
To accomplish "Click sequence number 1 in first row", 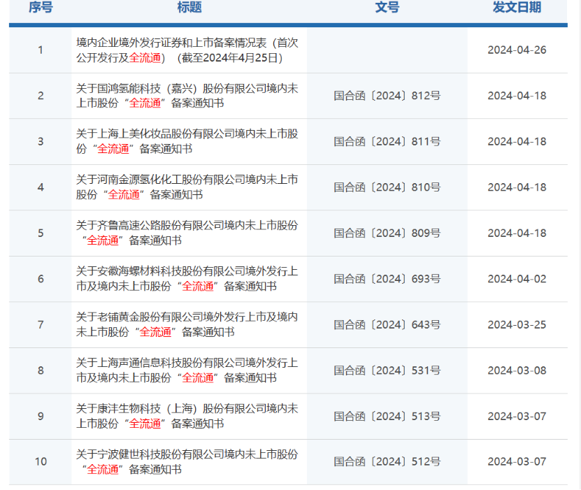I will tap(41, 50).
